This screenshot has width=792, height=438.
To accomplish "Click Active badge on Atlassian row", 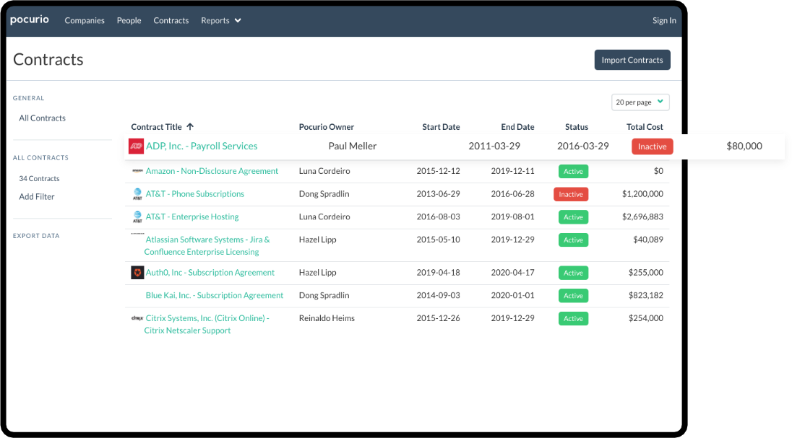I will pyautogui.click(x=573, y=240).
